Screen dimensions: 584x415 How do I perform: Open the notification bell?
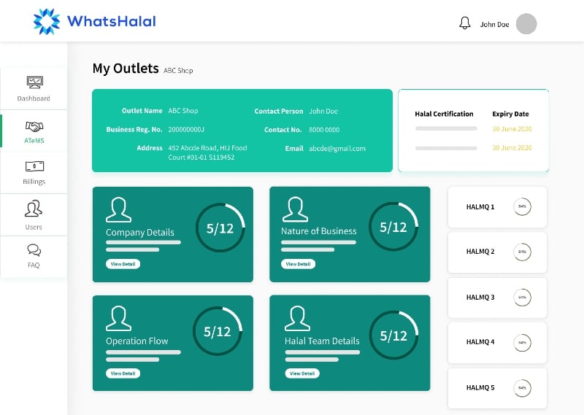pyautogui.click(x=464, y=23)
